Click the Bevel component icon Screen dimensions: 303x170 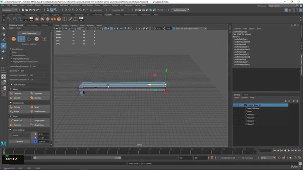click(32, 107)
